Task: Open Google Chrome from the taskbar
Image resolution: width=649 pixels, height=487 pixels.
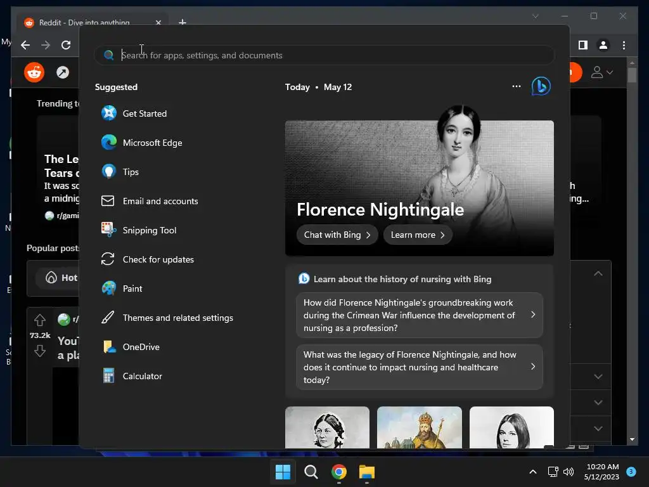Action: coord(339,472)
